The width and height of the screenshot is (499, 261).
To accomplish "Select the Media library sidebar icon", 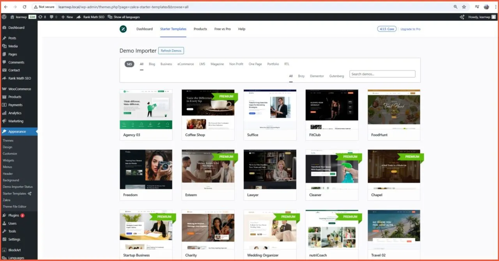I will click(5, 46).
